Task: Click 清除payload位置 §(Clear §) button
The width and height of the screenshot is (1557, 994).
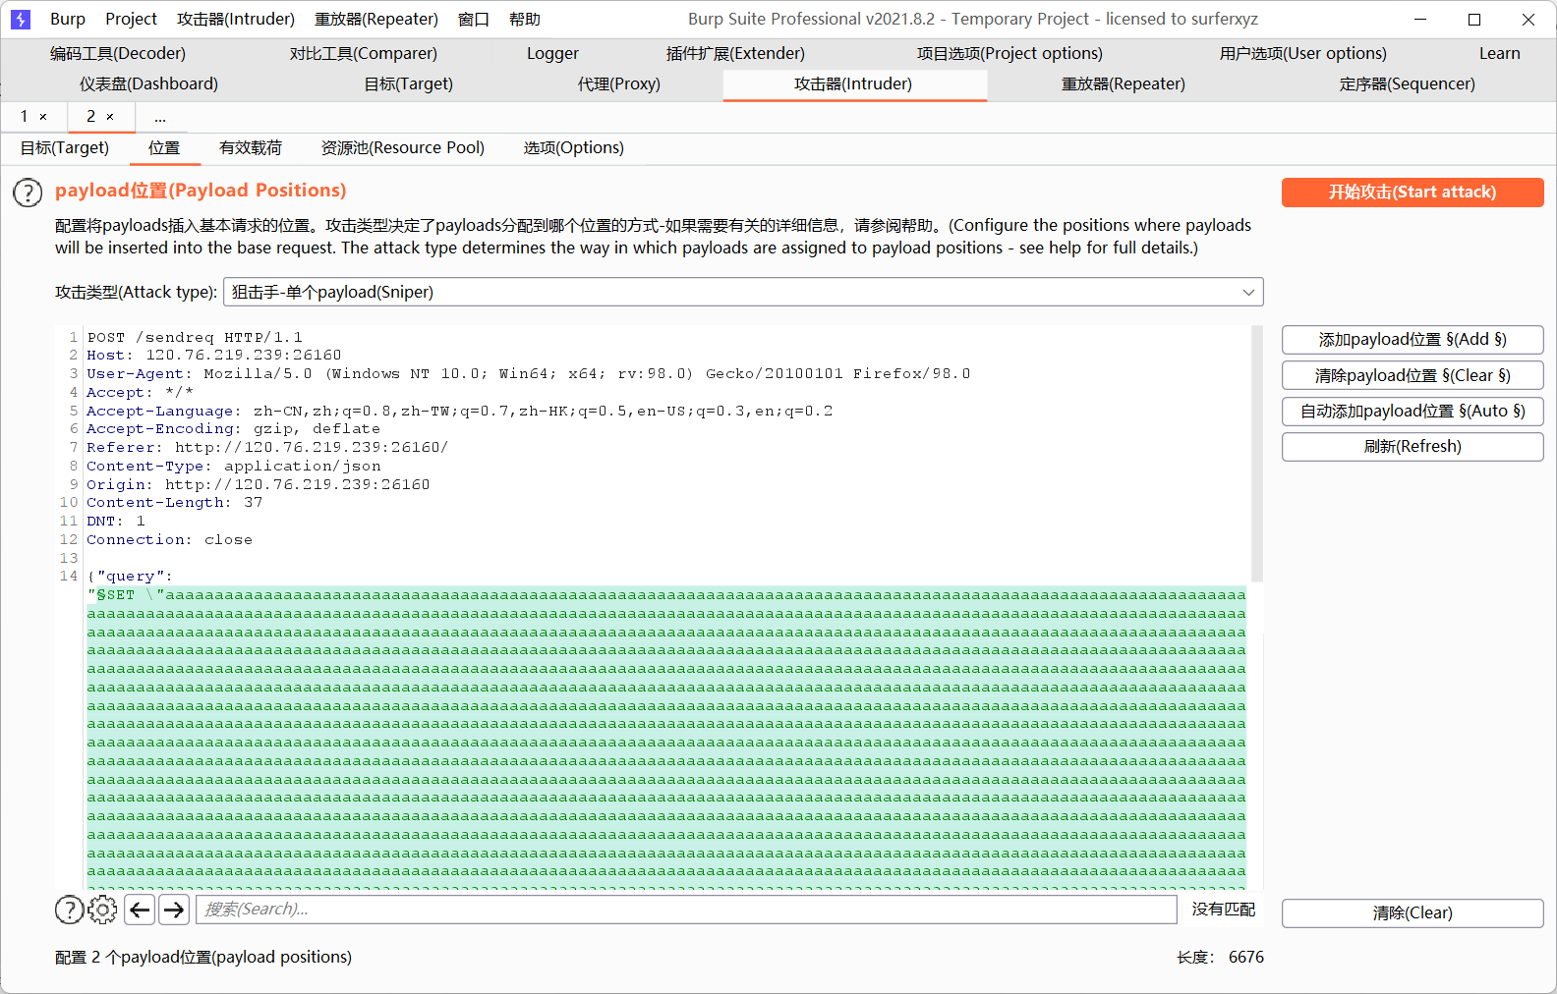Action: tap(1413, 375)
